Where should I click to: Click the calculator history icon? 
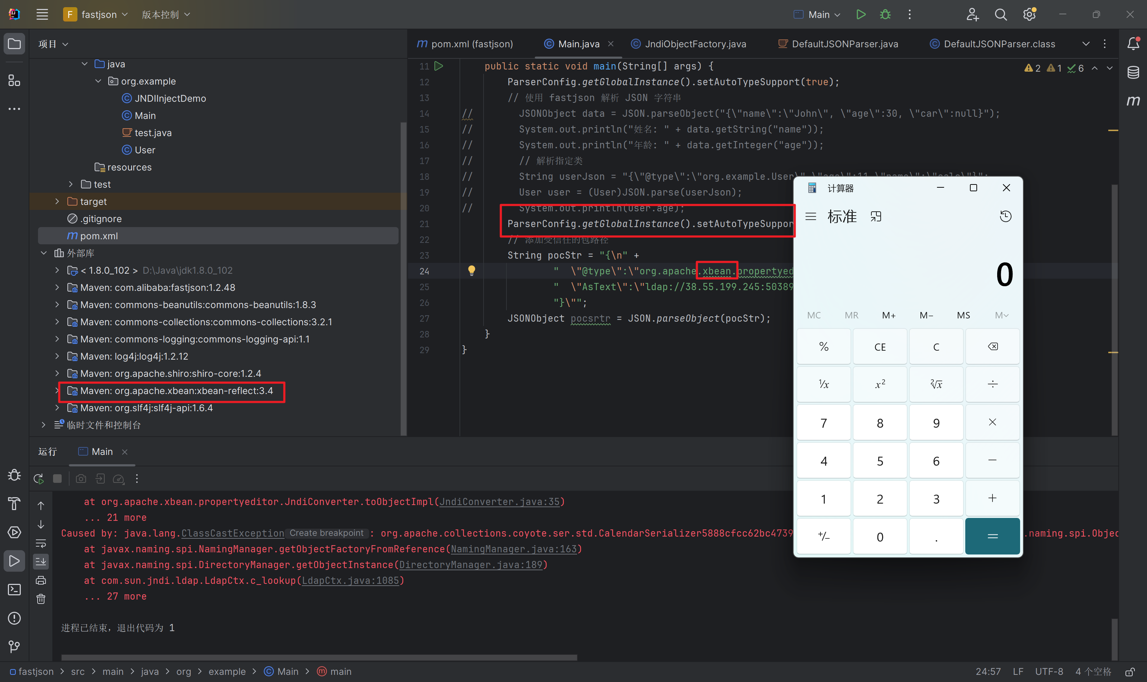[1005, 216]
